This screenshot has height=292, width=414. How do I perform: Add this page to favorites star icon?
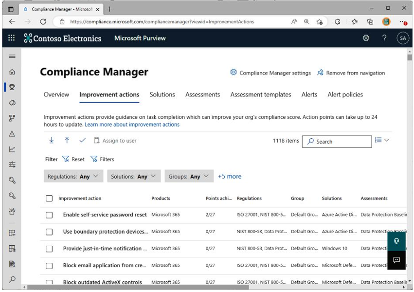(320, 21)
